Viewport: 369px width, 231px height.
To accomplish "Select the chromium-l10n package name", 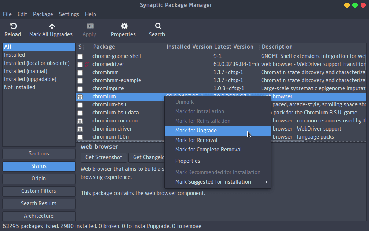I will pos(110,137).
